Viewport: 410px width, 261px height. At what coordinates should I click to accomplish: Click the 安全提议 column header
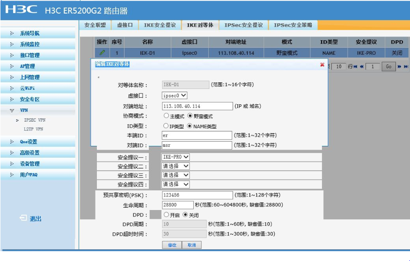click(366, 42)
